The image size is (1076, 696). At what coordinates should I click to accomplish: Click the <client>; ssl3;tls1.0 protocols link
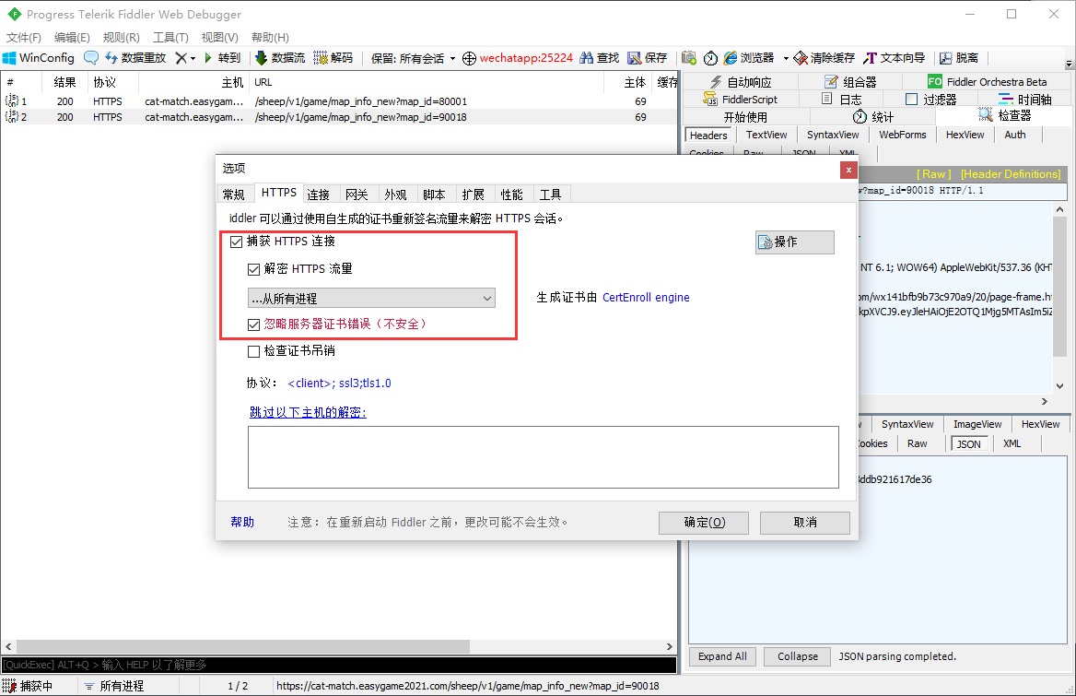coord(339,383)
